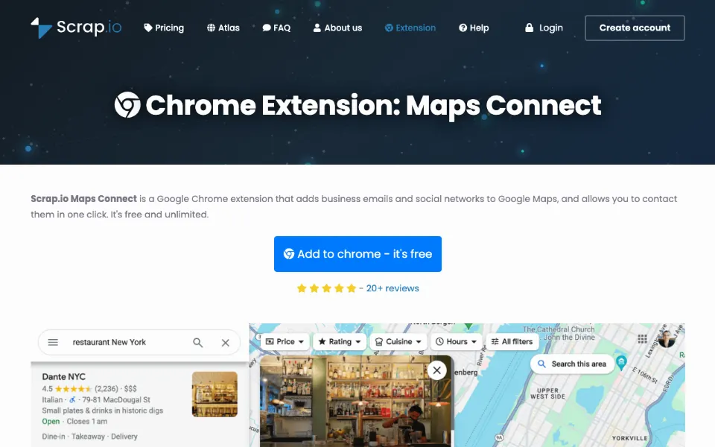Click the Scrap.io logo
Image resolution: width=715 pixels, height=447 pixels.
pyautogui.click(x=76, y=28)
